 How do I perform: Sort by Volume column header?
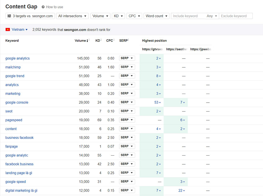(81, 41)
